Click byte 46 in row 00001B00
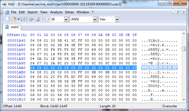Screen dimensions: 189x111 click(x=60, y=95)
